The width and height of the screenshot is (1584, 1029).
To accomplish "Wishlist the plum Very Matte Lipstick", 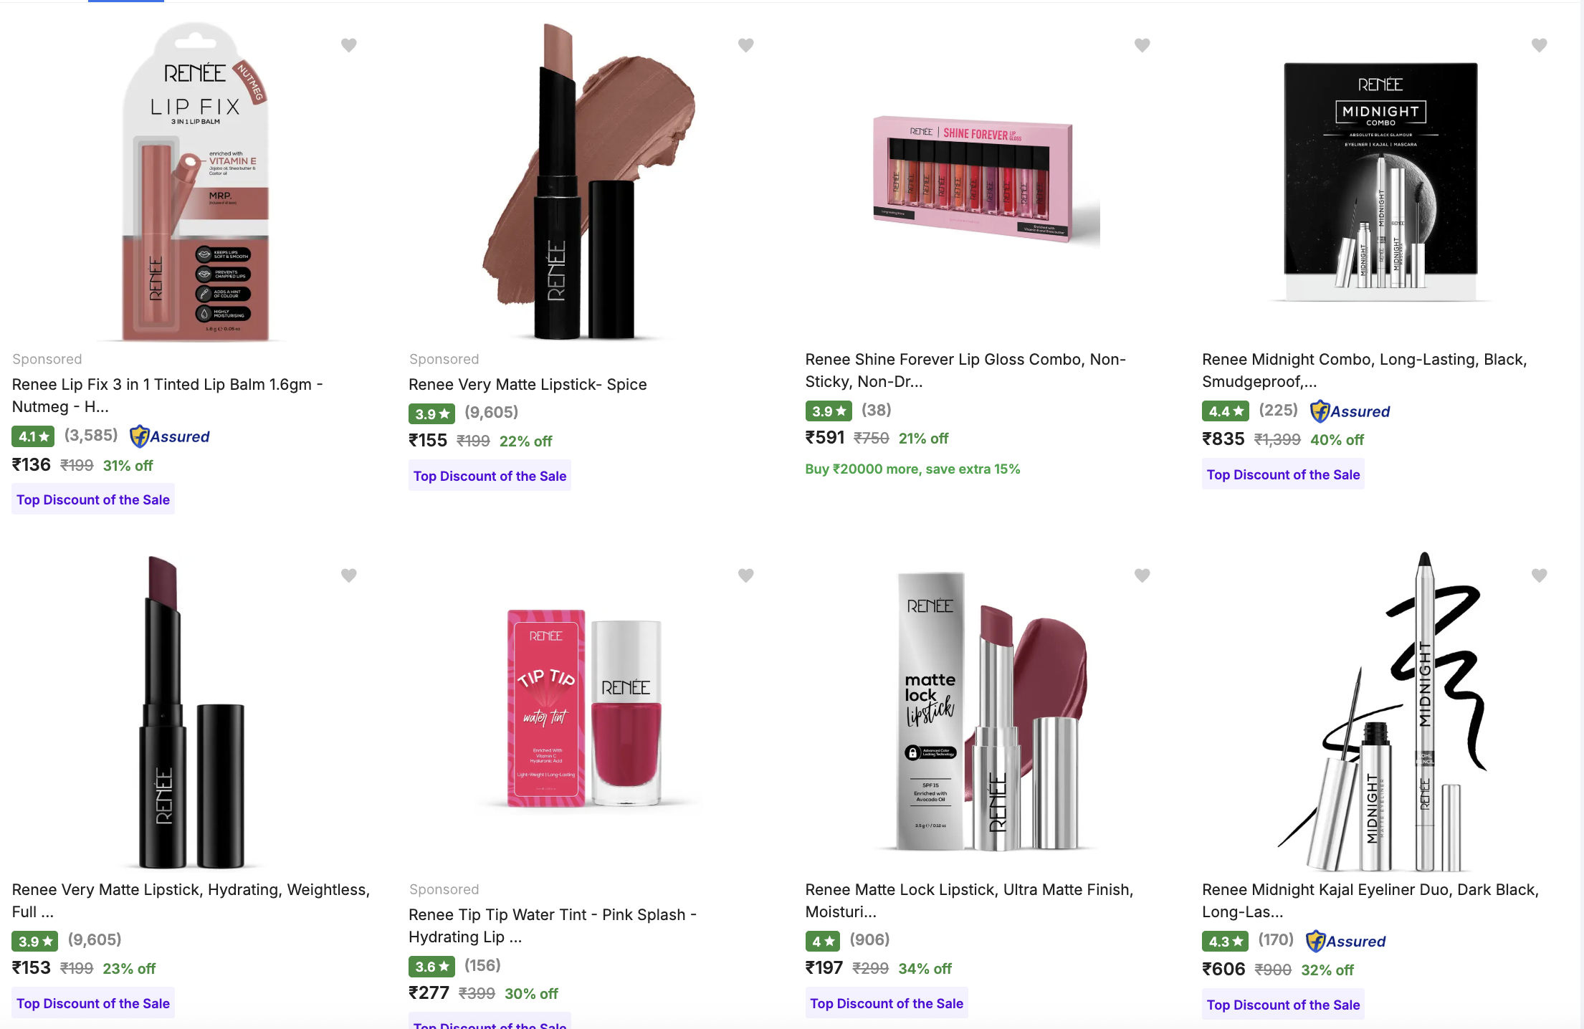I will tap(349, 575).
